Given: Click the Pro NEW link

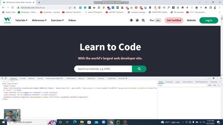Looking at the screenshot, I should (155, 20).
